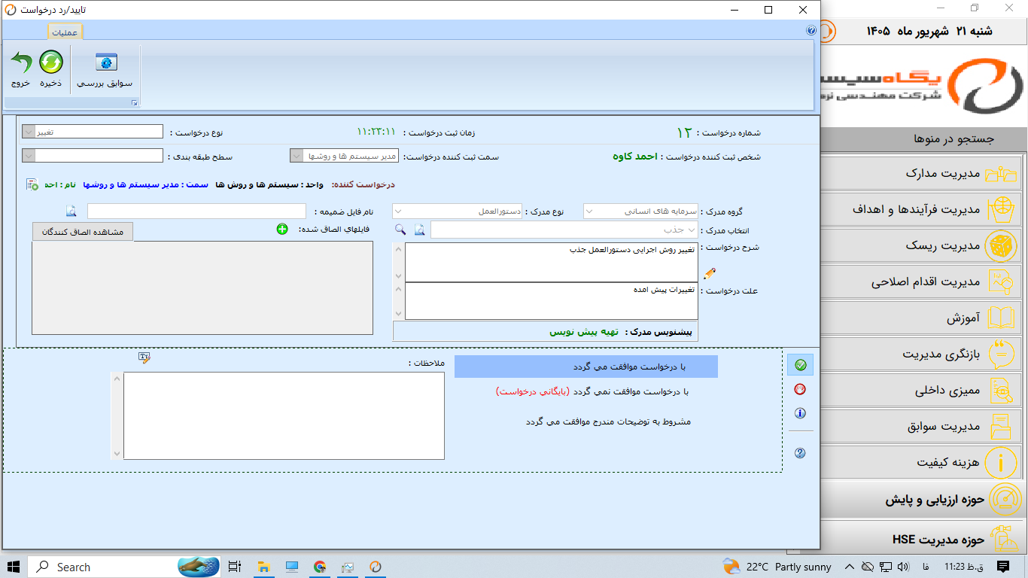
Task: Click the تهیه پیش نویس draft text
Action: click(x=583, y=331)
